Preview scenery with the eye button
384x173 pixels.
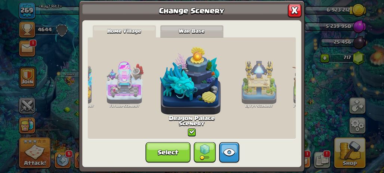pyautogui.click(x=229, y=152)
